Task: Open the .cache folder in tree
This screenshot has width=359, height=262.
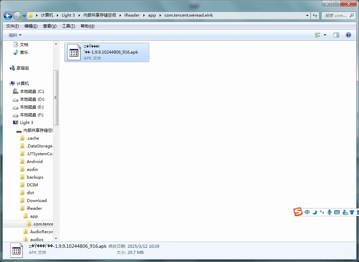Action: [x=29, y=138]
